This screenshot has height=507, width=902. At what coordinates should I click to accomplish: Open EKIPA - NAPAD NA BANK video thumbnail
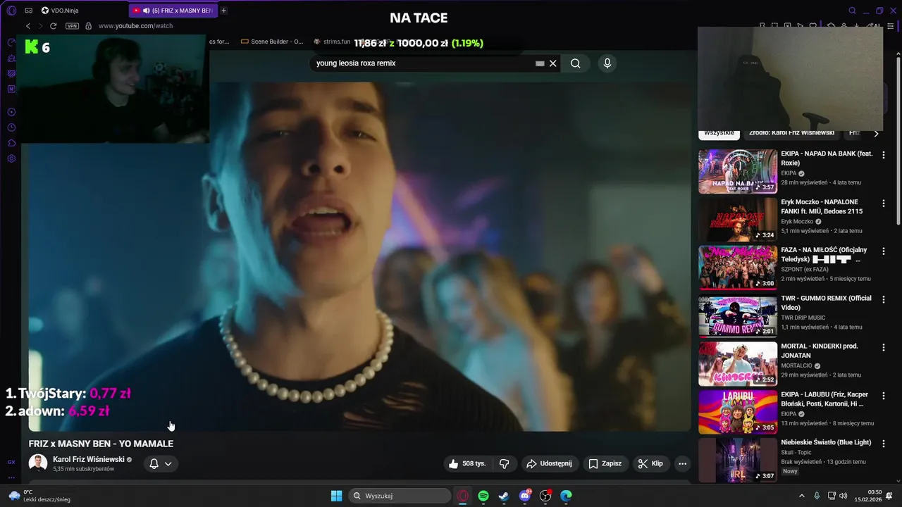click(737, 171)
